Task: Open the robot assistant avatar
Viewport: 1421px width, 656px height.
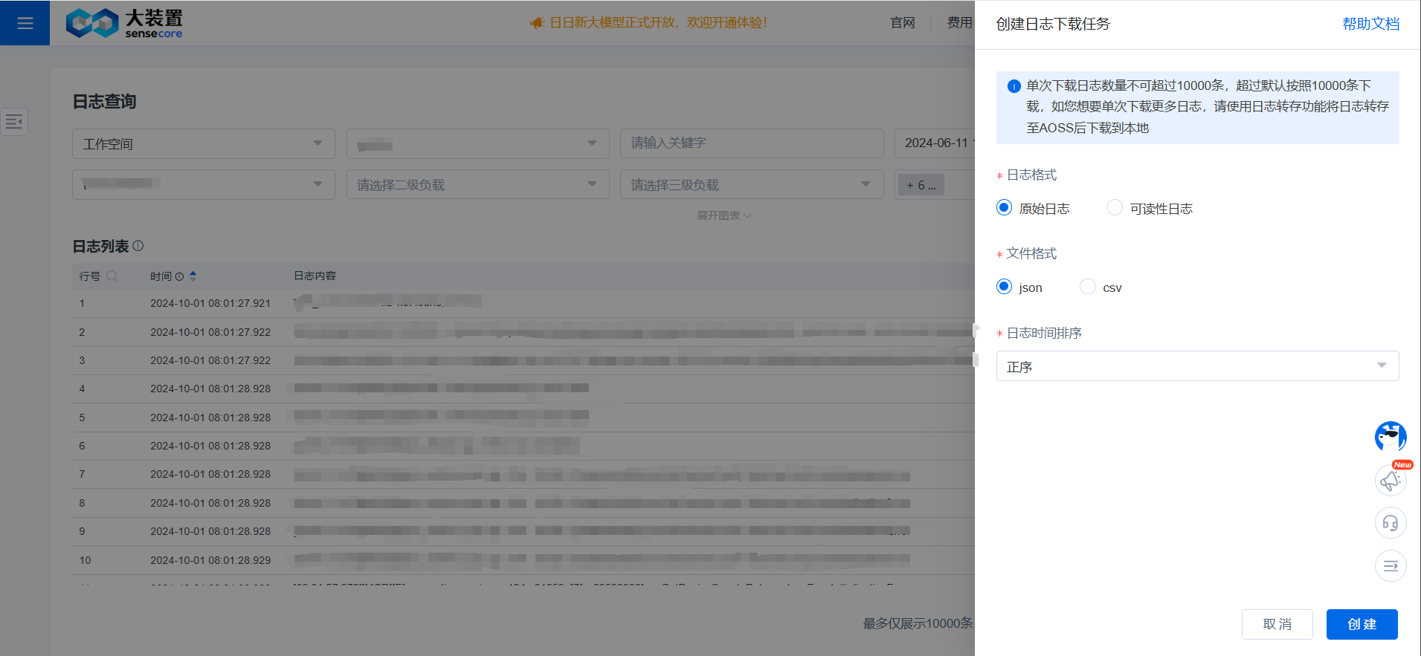Action: point(1390,437)
